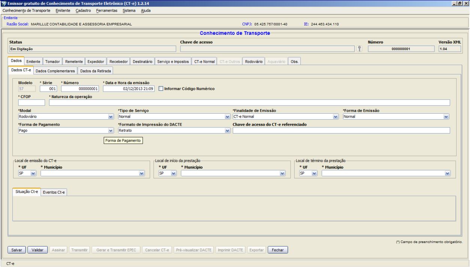Screen dimensions: 470x267
Task: Go to the Serviço e Impostos tab
Action: pyautogui.click(x=172, y=62)
